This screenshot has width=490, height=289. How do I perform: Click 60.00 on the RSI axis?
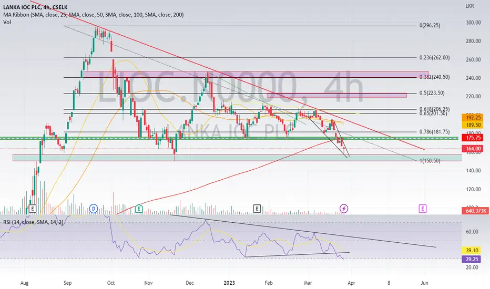[472, 232]
